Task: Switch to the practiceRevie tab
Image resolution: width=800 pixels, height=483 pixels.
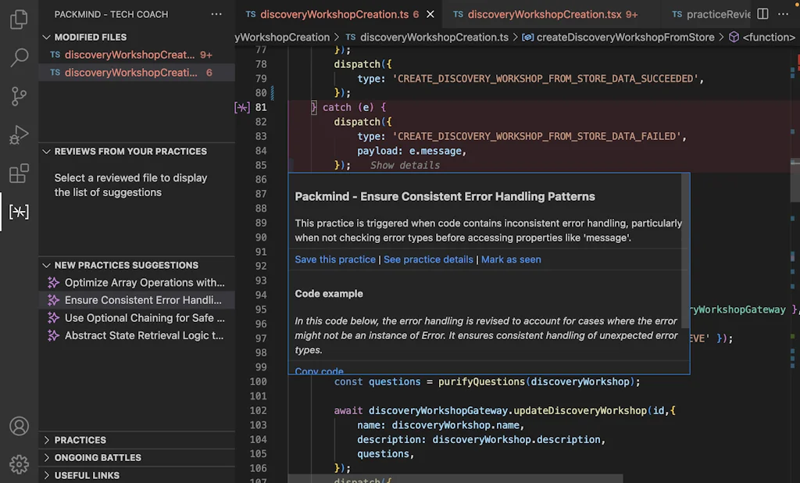Action: pos(720,14)
